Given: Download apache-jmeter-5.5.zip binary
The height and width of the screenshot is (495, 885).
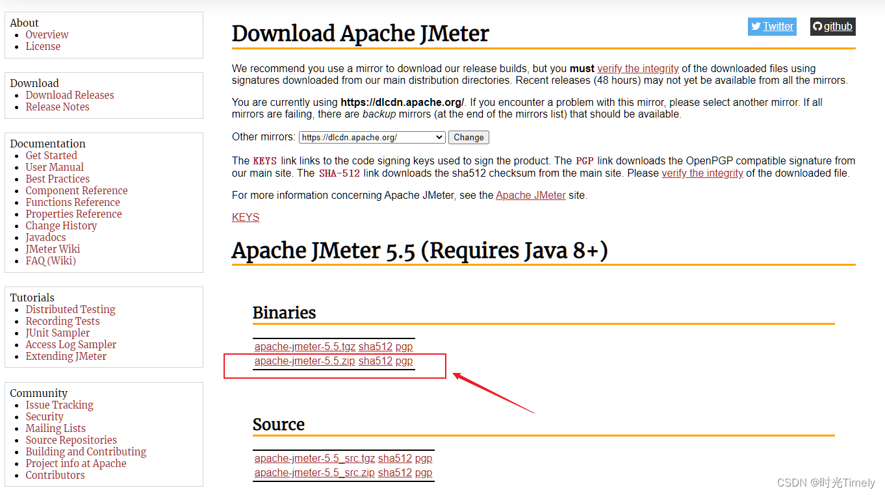Looking at the screenshot, I should point(305,361).
